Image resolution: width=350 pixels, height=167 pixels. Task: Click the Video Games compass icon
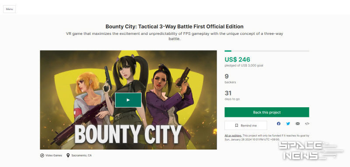pyautogui.click(x=42, y=155)
